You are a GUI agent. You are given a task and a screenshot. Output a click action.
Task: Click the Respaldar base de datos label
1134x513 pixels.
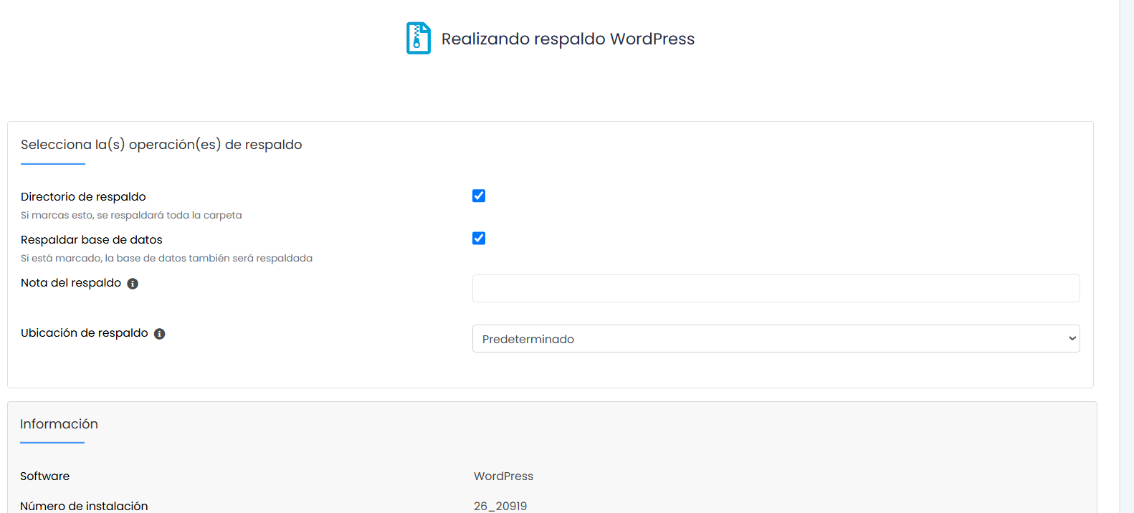[x=92, y=240]
